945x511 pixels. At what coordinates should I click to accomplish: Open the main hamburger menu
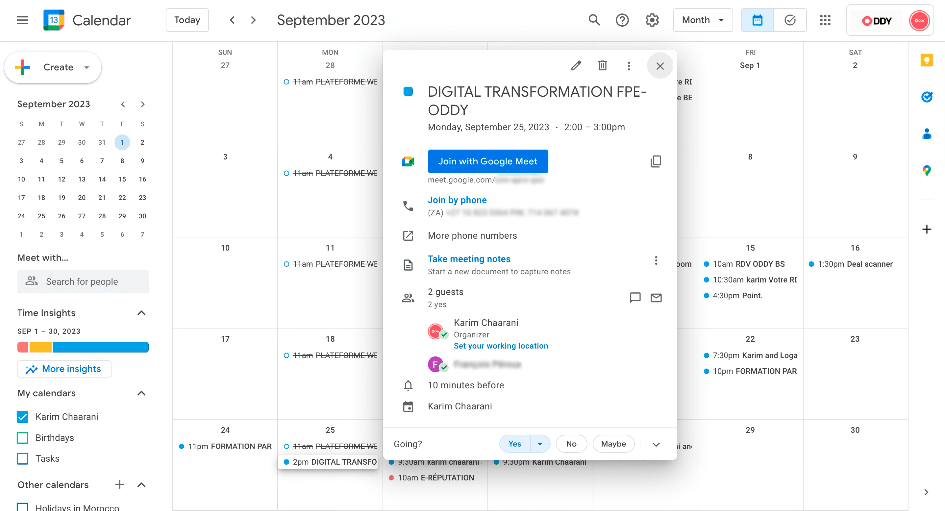click(22, 20)
